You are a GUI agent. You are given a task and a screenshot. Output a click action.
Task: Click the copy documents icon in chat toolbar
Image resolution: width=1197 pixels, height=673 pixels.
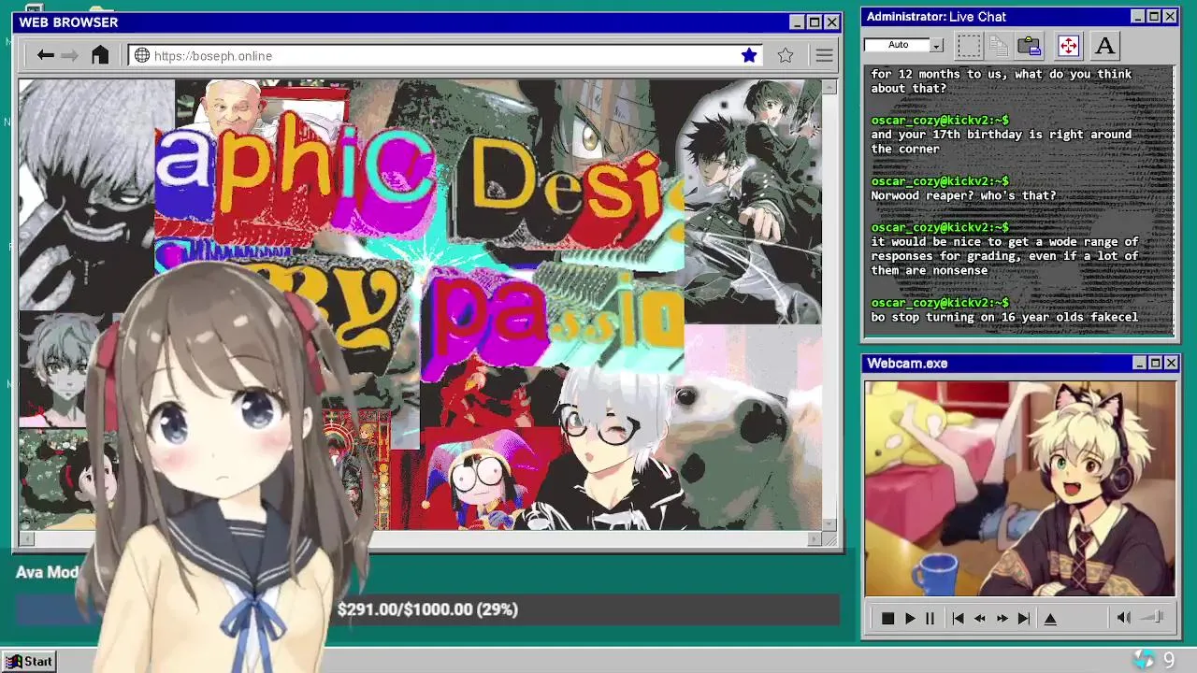(x=999, y=46)
